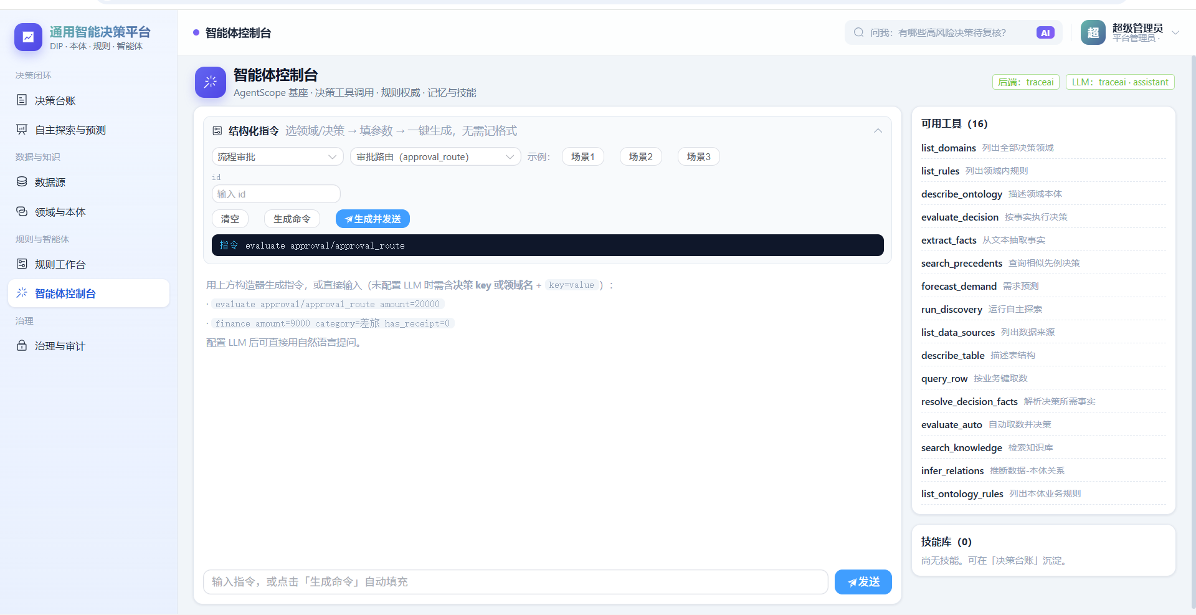Click the search magnifier icon
Image resolution: width=1196 pixels, height=615 pixels.
859,32
